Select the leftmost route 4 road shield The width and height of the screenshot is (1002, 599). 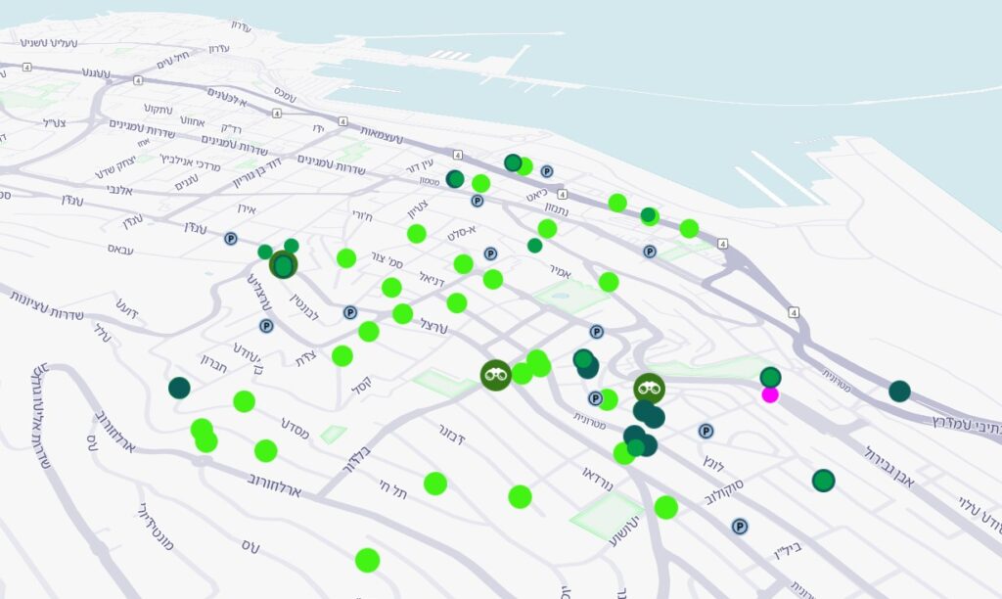pyautogui.click(x=26, y=67)
